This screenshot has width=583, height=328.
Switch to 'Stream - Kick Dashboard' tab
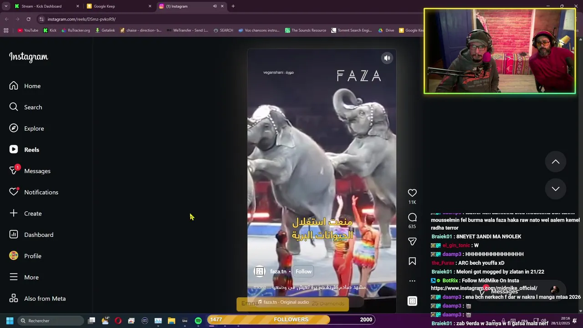47,6
